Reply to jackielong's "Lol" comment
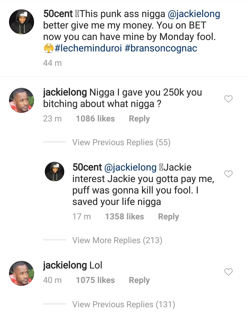 [x=139, y=280]
